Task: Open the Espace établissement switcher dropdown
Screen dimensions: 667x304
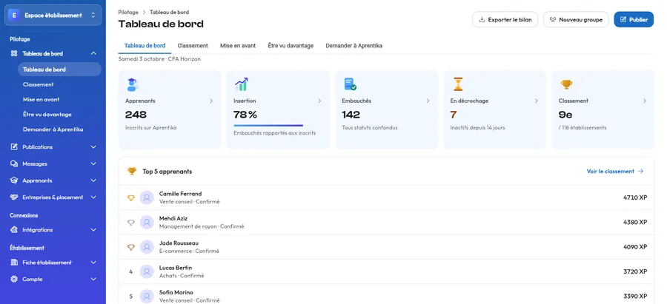Action: click(53, 16)
